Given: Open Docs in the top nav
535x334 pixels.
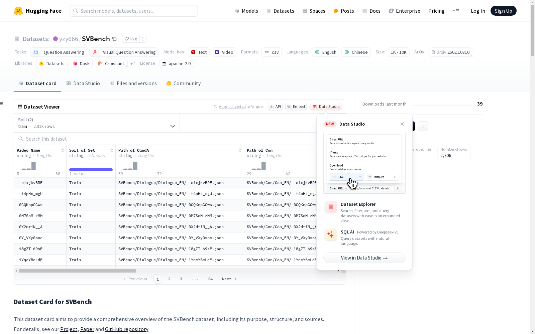Looking at the screenshot, I should tap(371, 11).
